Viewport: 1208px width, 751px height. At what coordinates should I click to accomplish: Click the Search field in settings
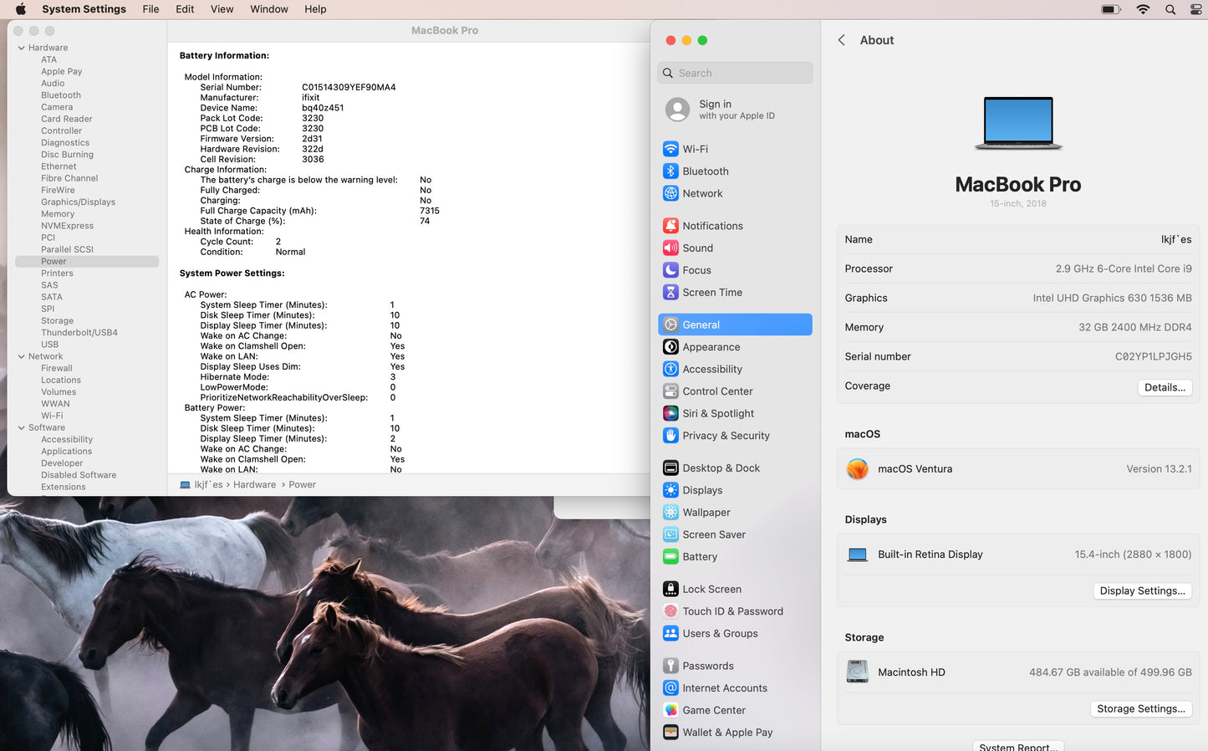tap(736, 73)
